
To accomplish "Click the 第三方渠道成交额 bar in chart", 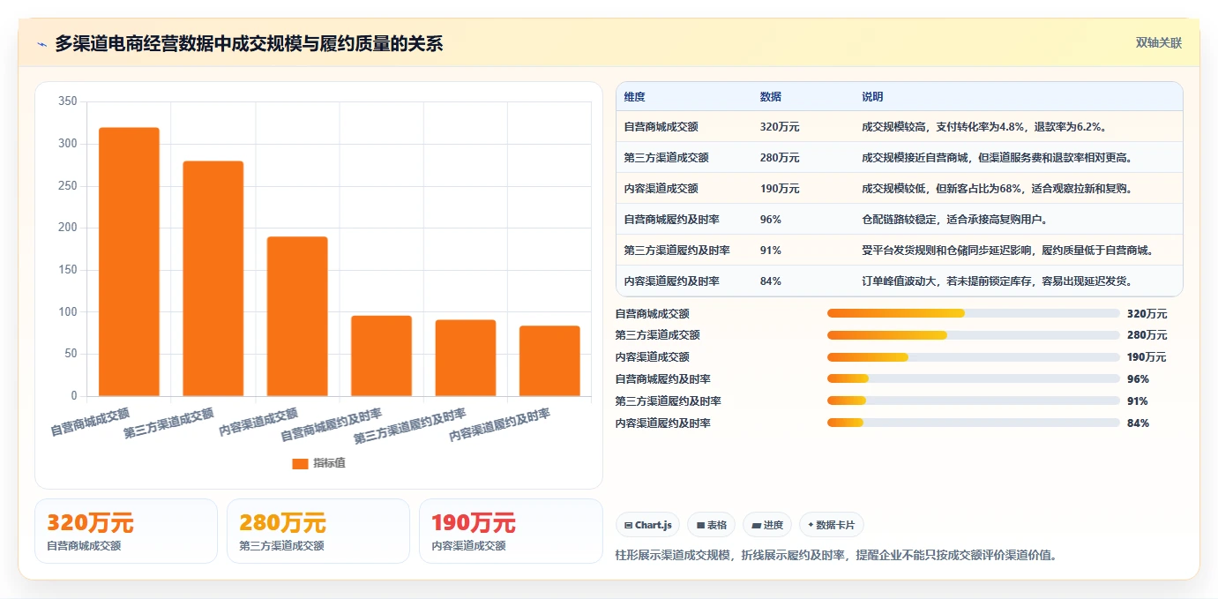I will [213, 279].
